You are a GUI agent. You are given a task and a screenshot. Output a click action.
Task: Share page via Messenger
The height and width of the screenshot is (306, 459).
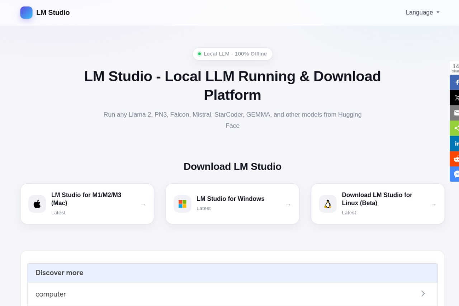455,174
